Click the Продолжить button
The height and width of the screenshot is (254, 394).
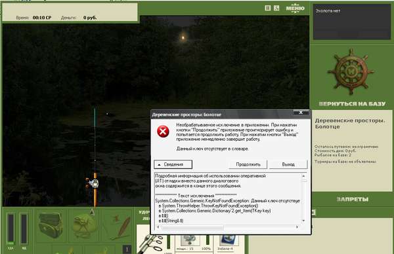pyautogui.click(x=248, y=164)
